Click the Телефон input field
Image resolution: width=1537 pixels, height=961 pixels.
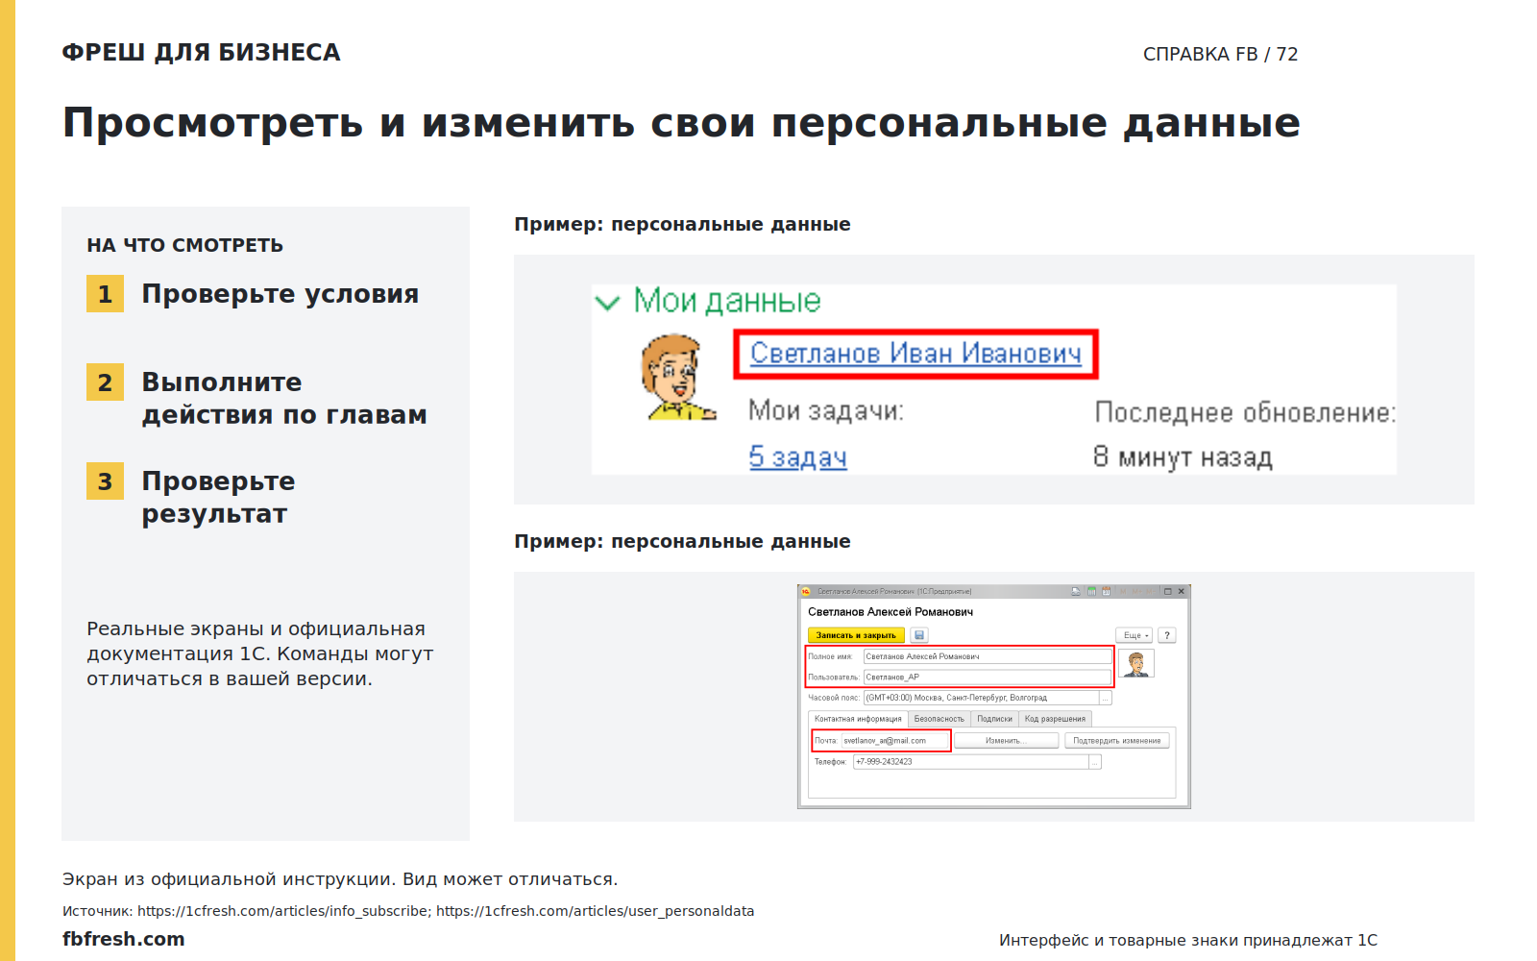click(971, 762)
